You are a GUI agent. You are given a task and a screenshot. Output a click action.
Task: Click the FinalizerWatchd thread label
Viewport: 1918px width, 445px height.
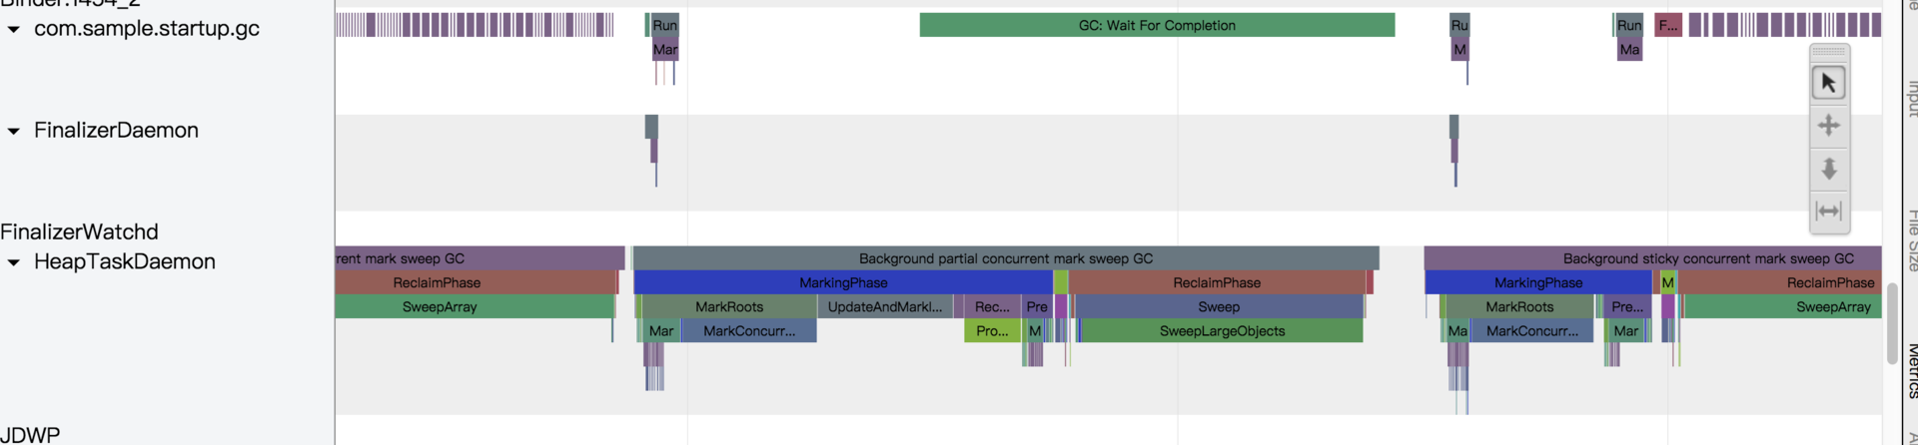coord(80,232)
